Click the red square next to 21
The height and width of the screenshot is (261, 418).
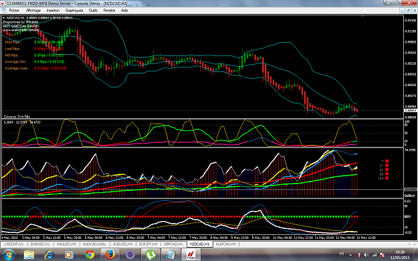click(x=387, y=166)
